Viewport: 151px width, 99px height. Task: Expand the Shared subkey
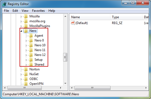[x=26, y=65]
